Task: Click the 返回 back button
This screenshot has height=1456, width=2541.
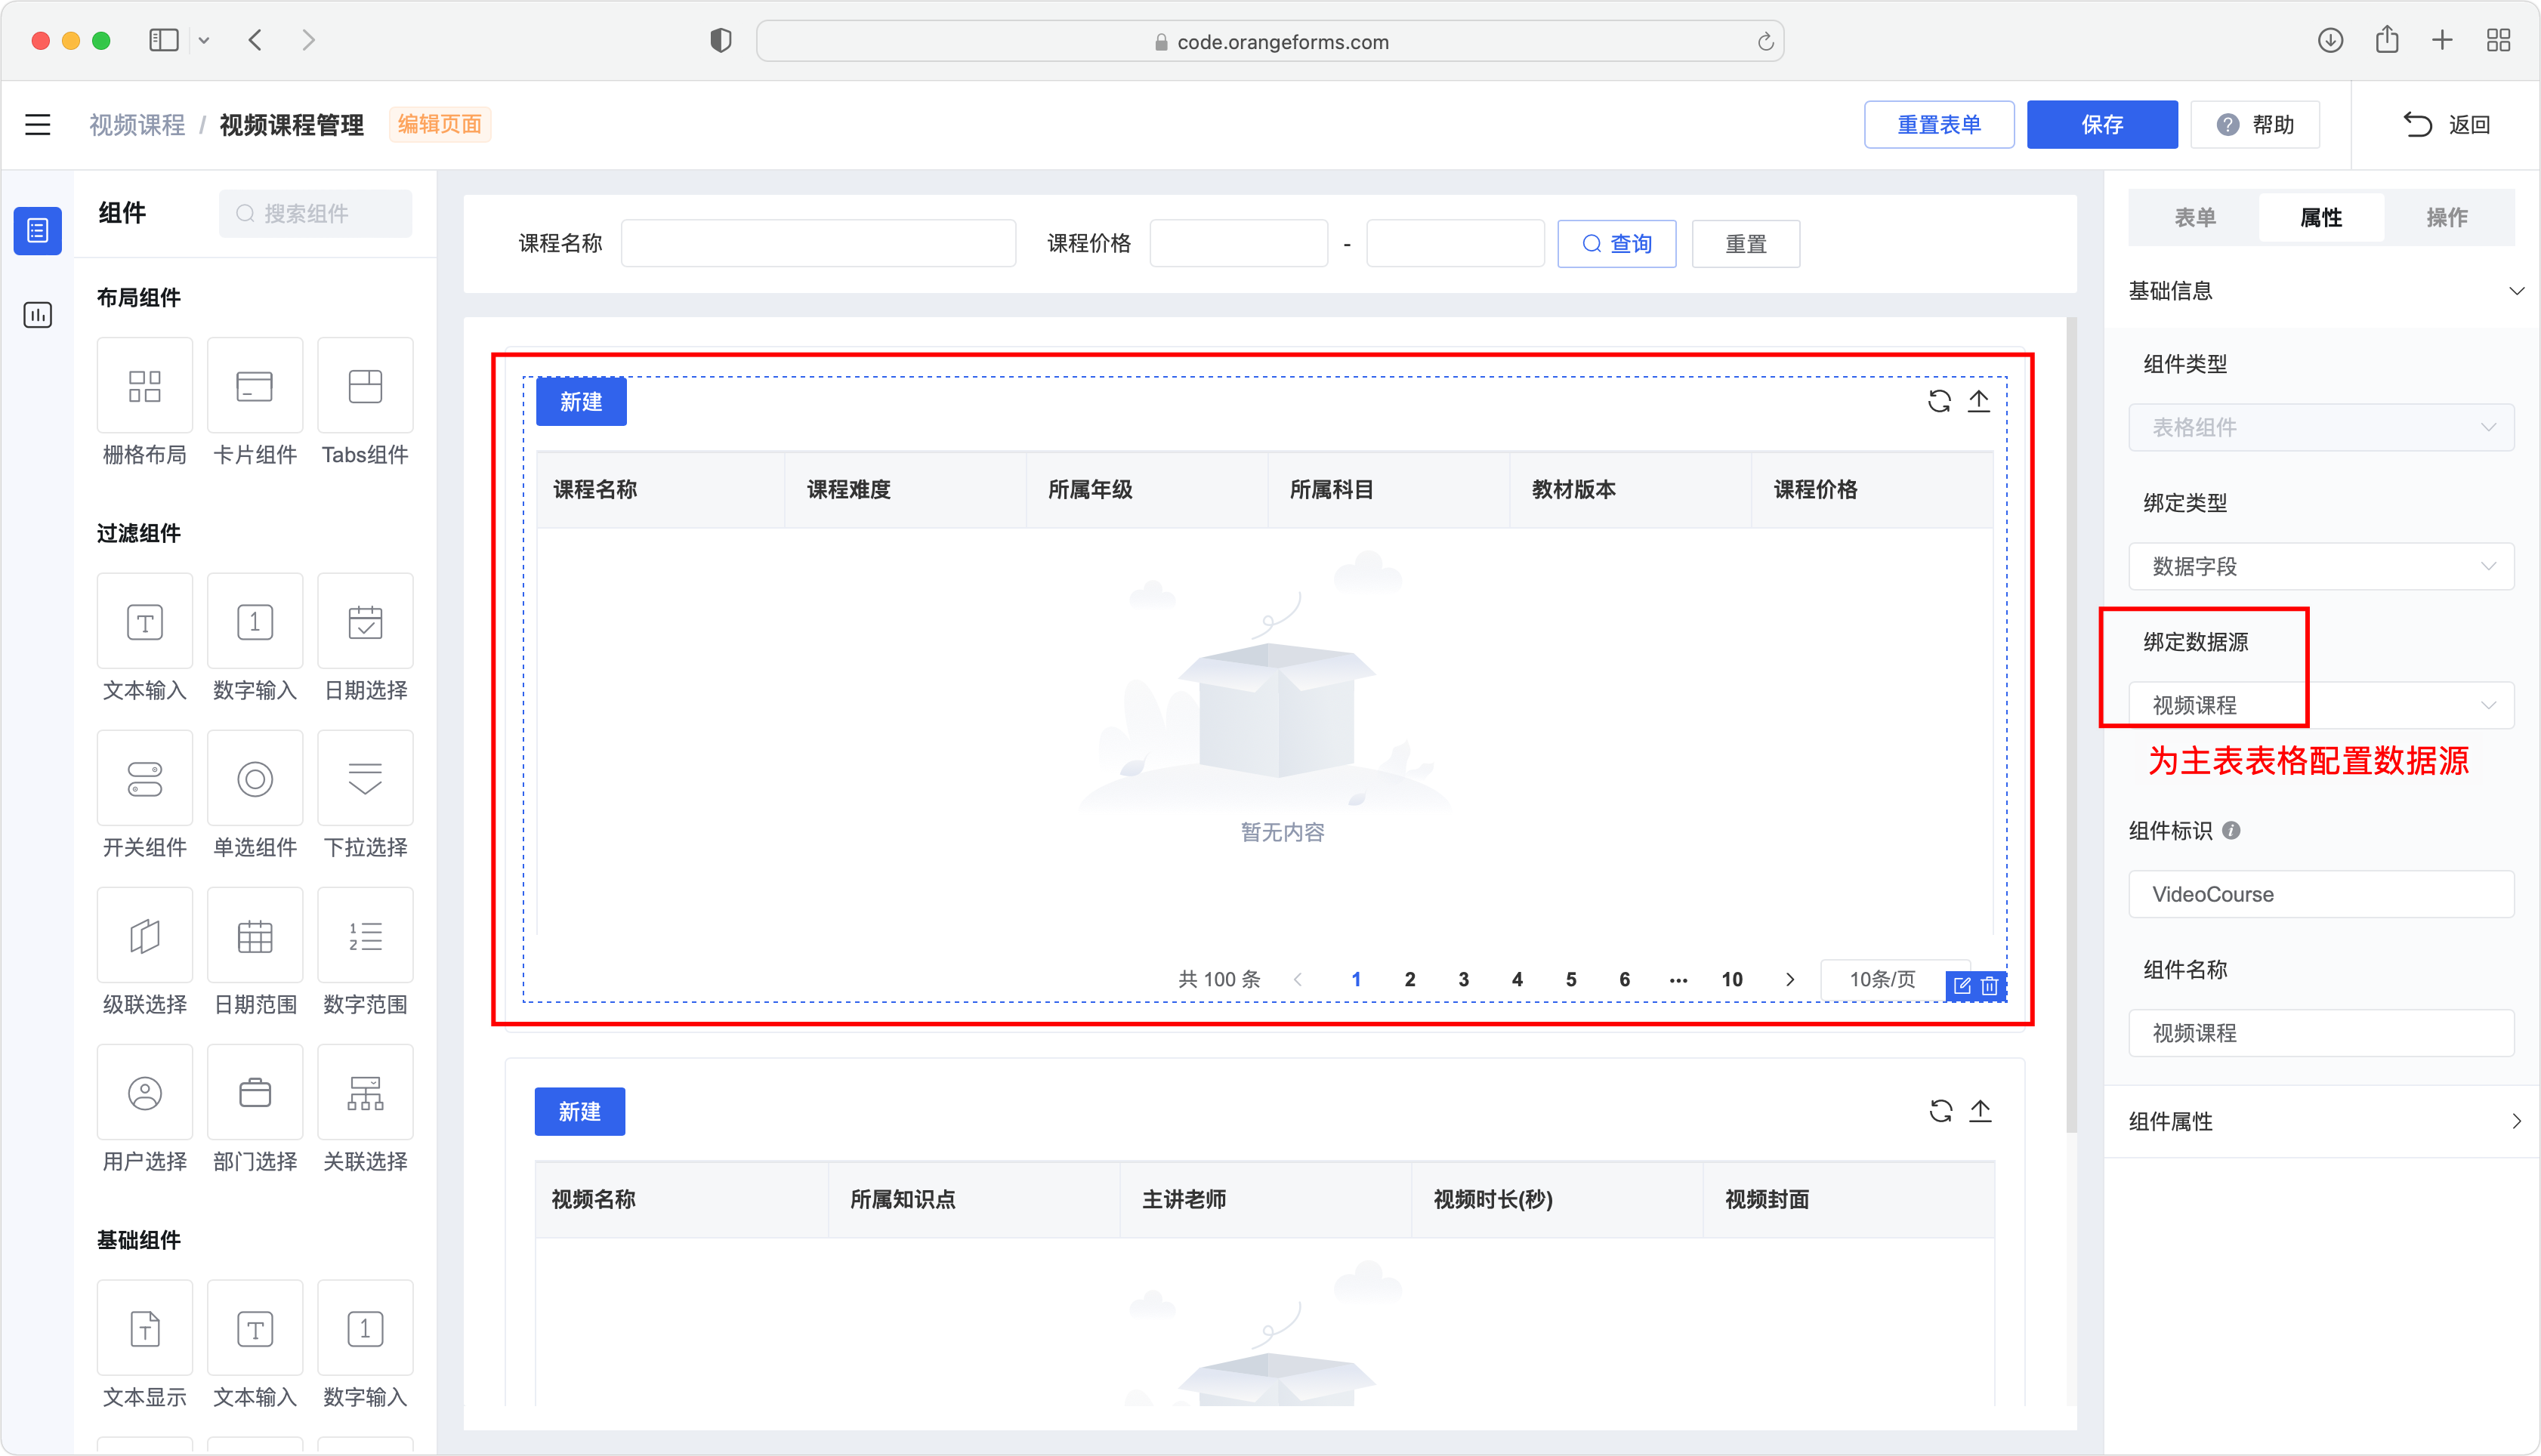Action: 2447,124
